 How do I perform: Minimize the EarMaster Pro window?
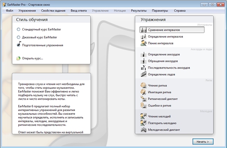click(204, 5)
